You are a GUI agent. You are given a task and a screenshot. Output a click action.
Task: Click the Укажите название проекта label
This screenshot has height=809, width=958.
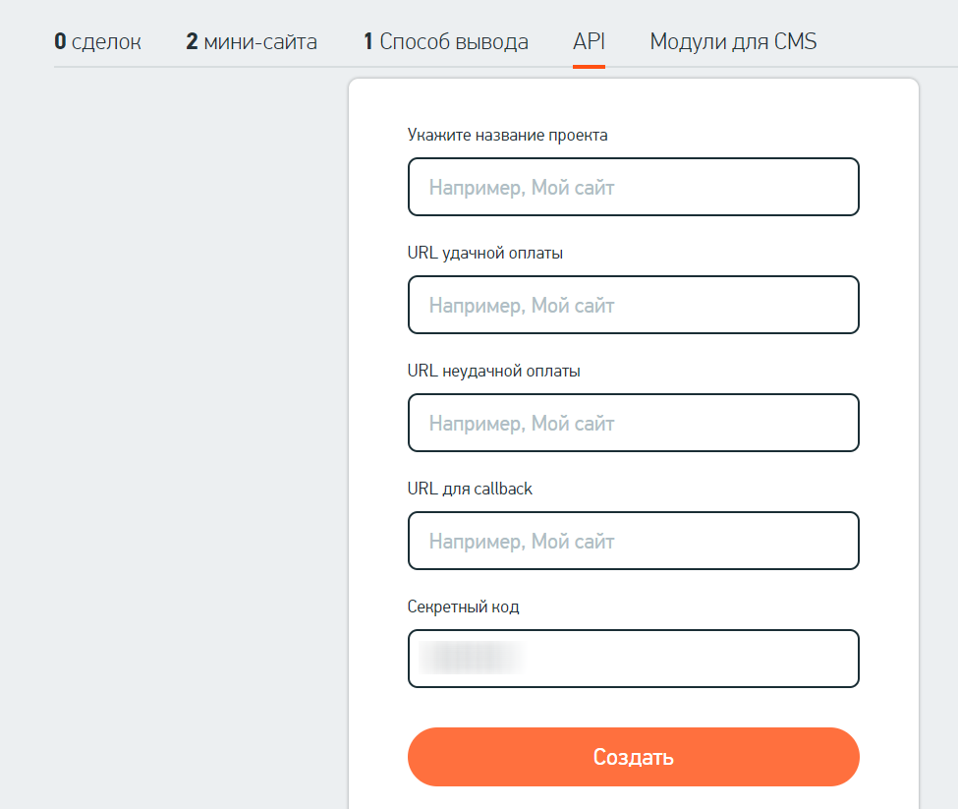pyautogui.click(x=507, y=136)
